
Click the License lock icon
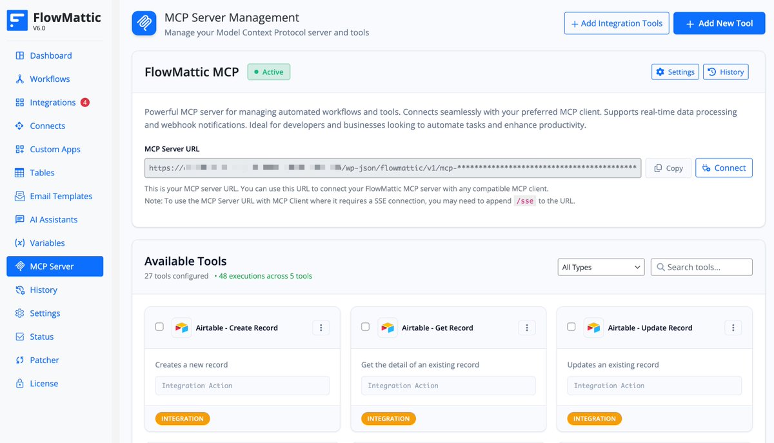19,384
